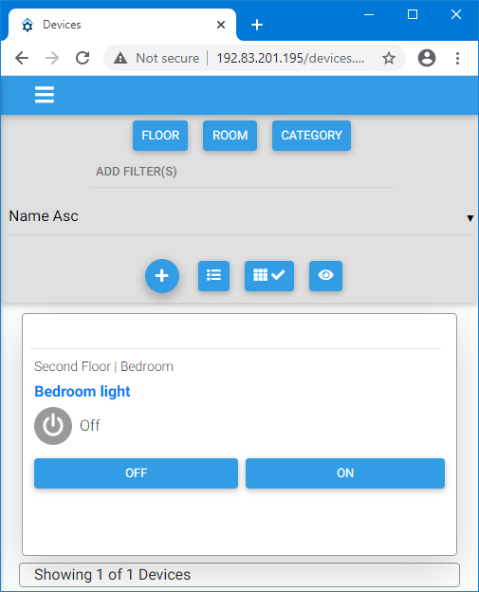This screenshot has height=592, width=479.
Task: Switch to list view icon
Action: tap(213, 276)
